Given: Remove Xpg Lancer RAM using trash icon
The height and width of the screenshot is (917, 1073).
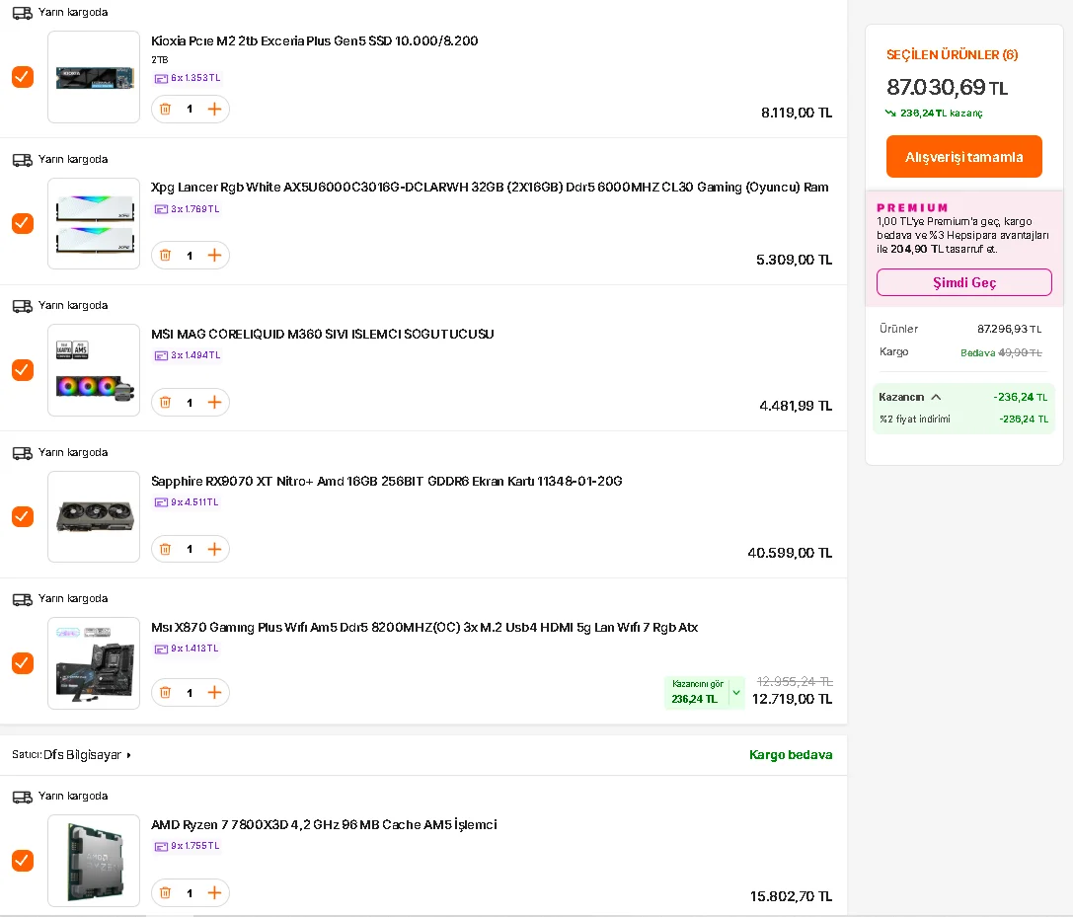Looking at the screenshot, I should click(x=166, y=256).
